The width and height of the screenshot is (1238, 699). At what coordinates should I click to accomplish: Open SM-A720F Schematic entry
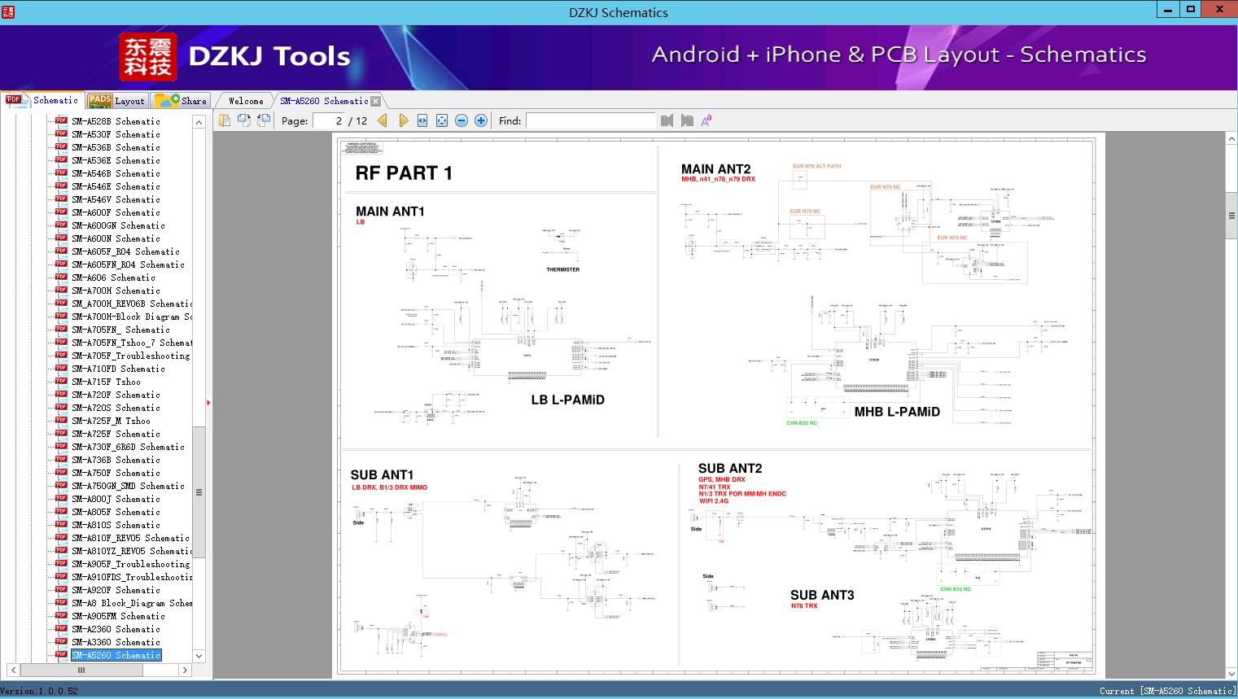[116, 395]
